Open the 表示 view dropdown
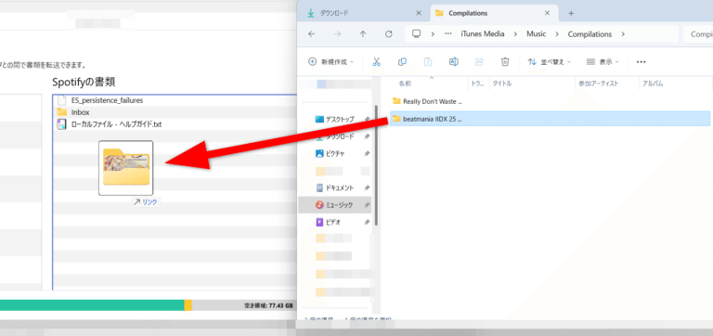 (x=603, y=62)
